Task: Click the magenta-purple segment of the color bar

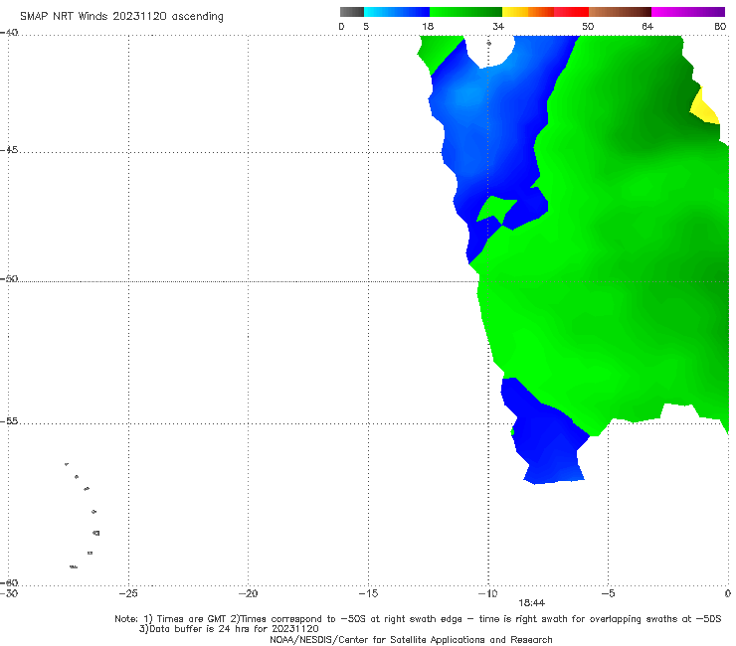Action: (x=688, y=12)
